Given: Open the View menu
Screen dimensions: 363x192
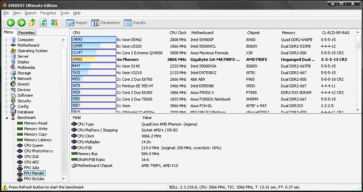Looking at the screenshot, I should click(x=17, y=13).
